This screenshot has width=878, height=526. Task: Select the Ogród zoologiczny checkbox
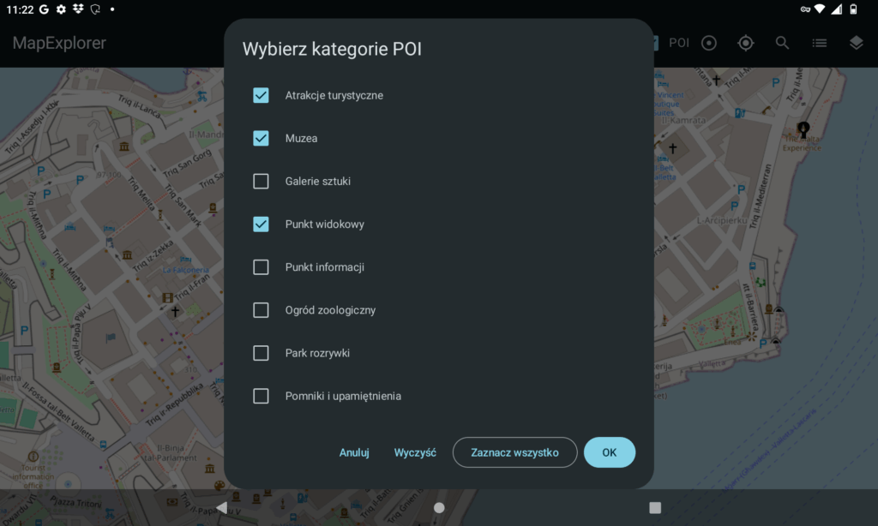[262, 310]
